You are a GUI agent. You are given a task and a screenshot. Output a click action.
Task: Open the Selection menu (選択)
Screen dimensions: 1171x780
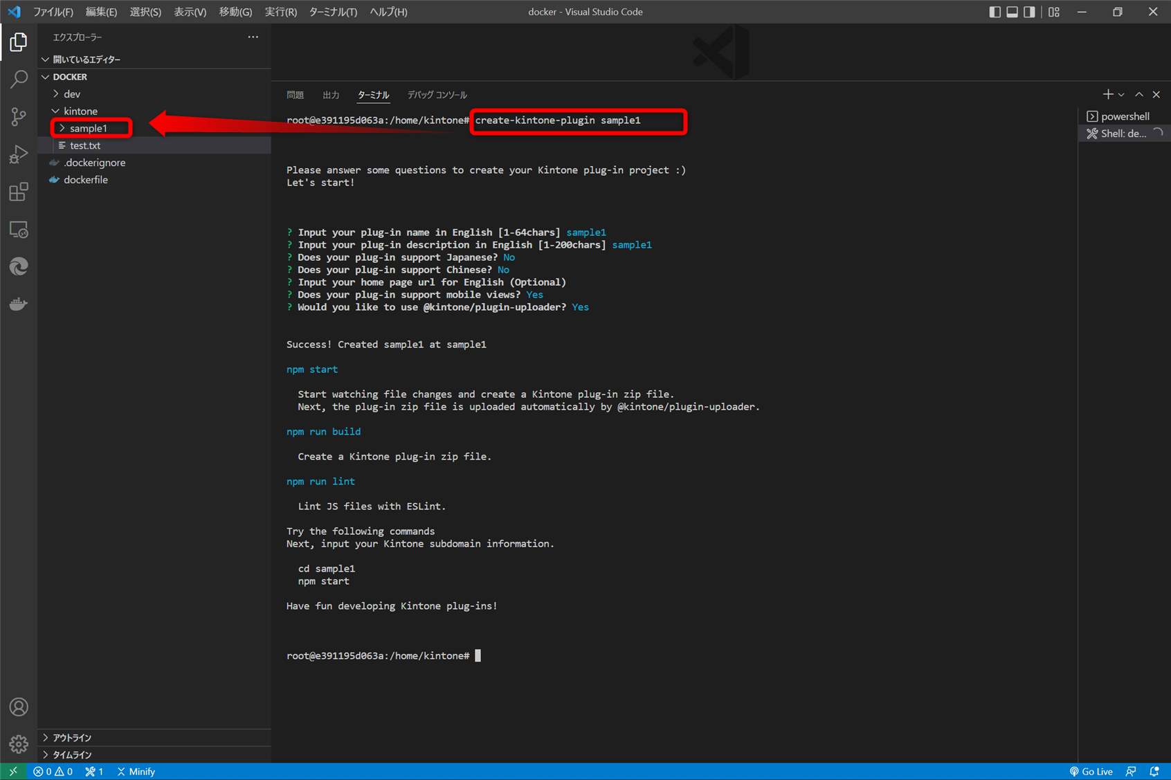pos(145,12)
